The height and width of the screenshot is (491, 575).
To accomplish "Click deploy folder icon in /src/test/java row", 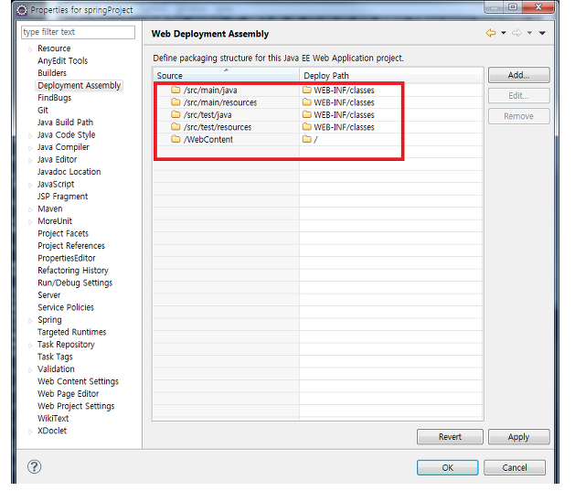I will click(x=307, y=114).
